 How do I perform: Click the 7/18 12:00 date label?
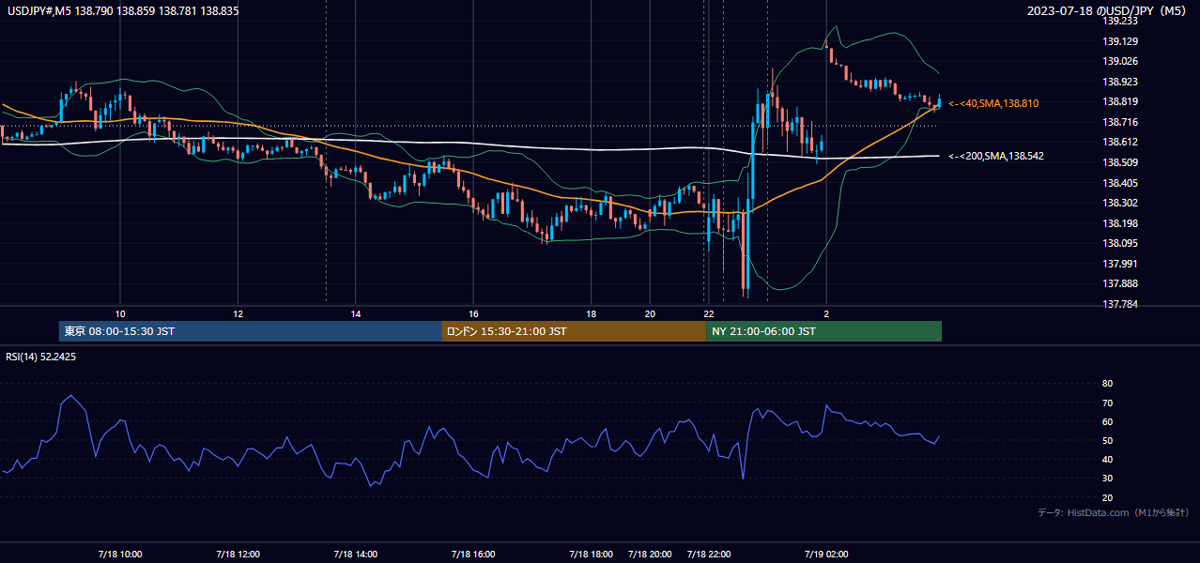(238, 555)
